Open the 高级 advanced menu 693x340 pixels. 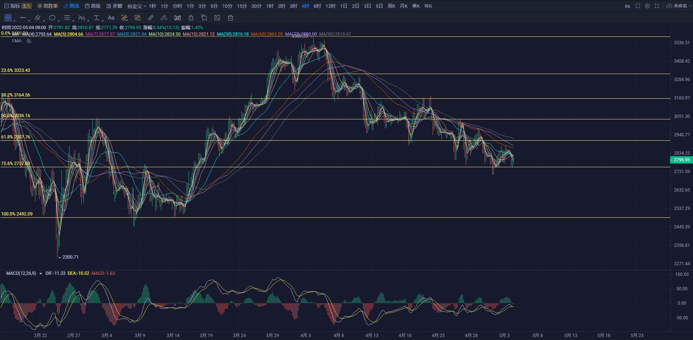92,6
